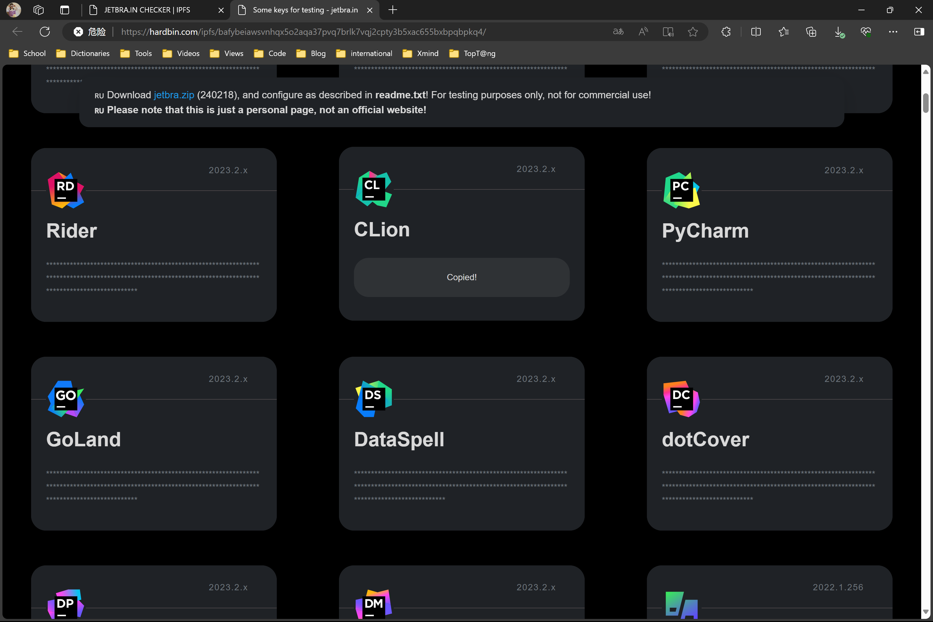Open the Views bookmarks folder
Image resolution: width=933 pixels, height=622 pixels.
point(226,53)
